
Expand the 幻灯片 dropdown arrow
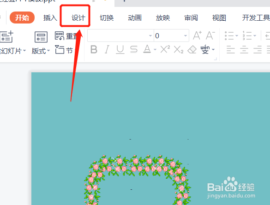pyautogui.click(x=24, y=51)
